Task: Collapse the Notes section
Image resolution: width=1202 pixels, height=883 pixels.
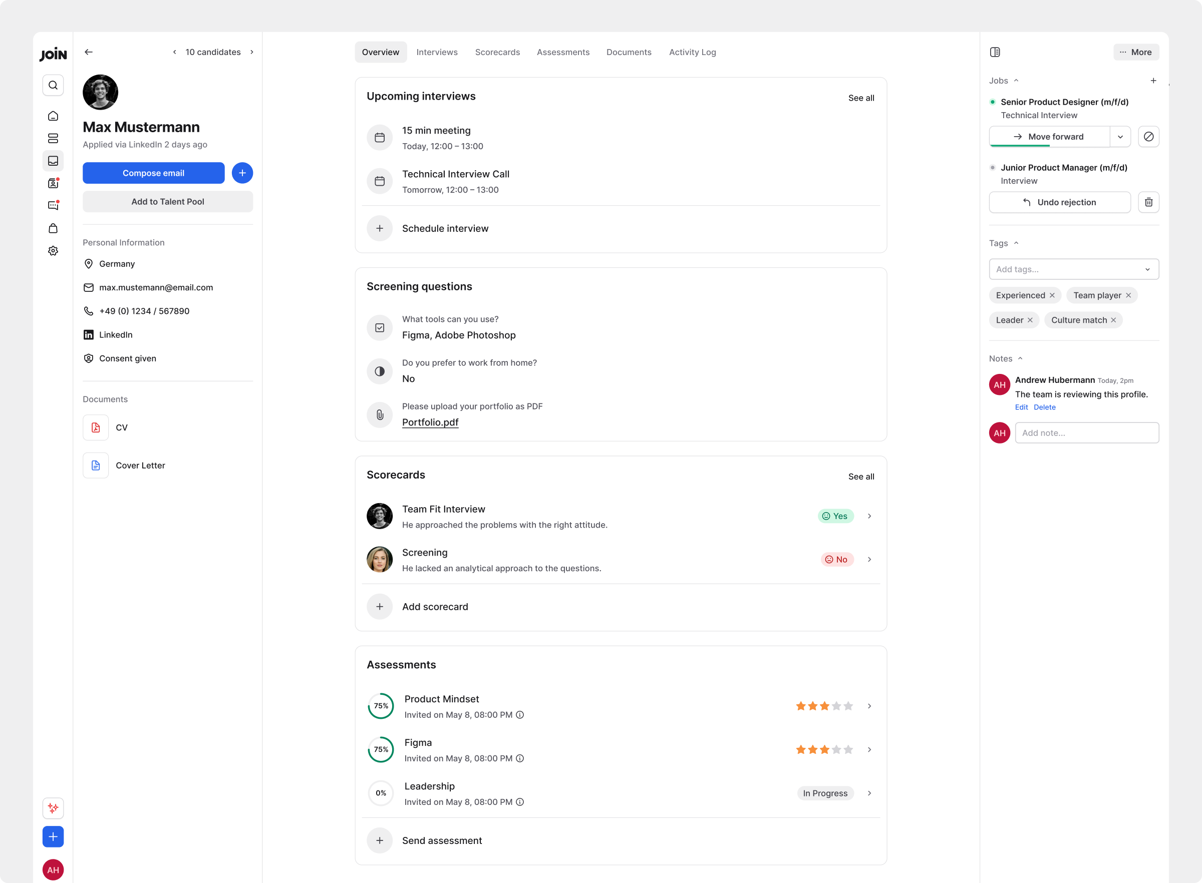Action: point(1020,358)
